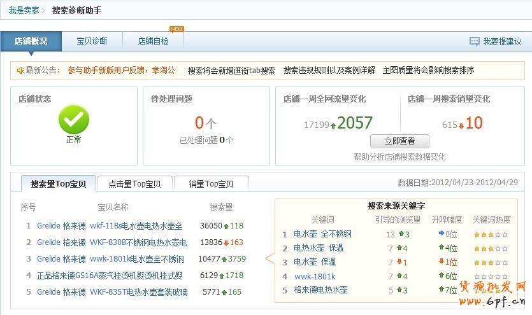Open the 我是卖家 breadcrumb link
The height and width of the screenshot is (315, 532).
pyautogui.click(x=24, y=11)
